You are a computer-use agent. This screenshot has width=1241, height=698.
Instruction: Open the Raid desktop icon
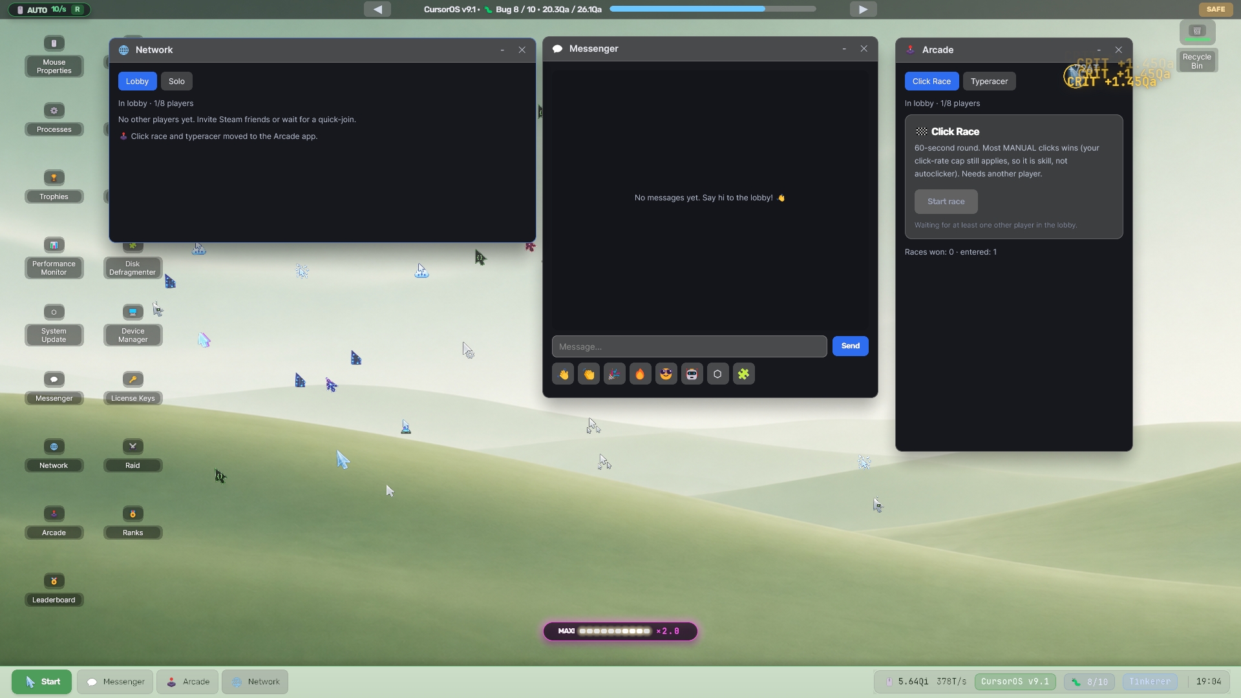click(133, 455)
